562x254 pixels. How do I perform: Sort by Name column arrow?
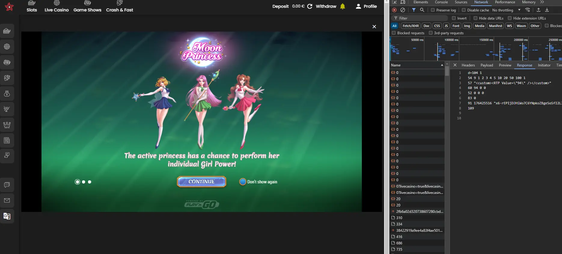point(442,65)
